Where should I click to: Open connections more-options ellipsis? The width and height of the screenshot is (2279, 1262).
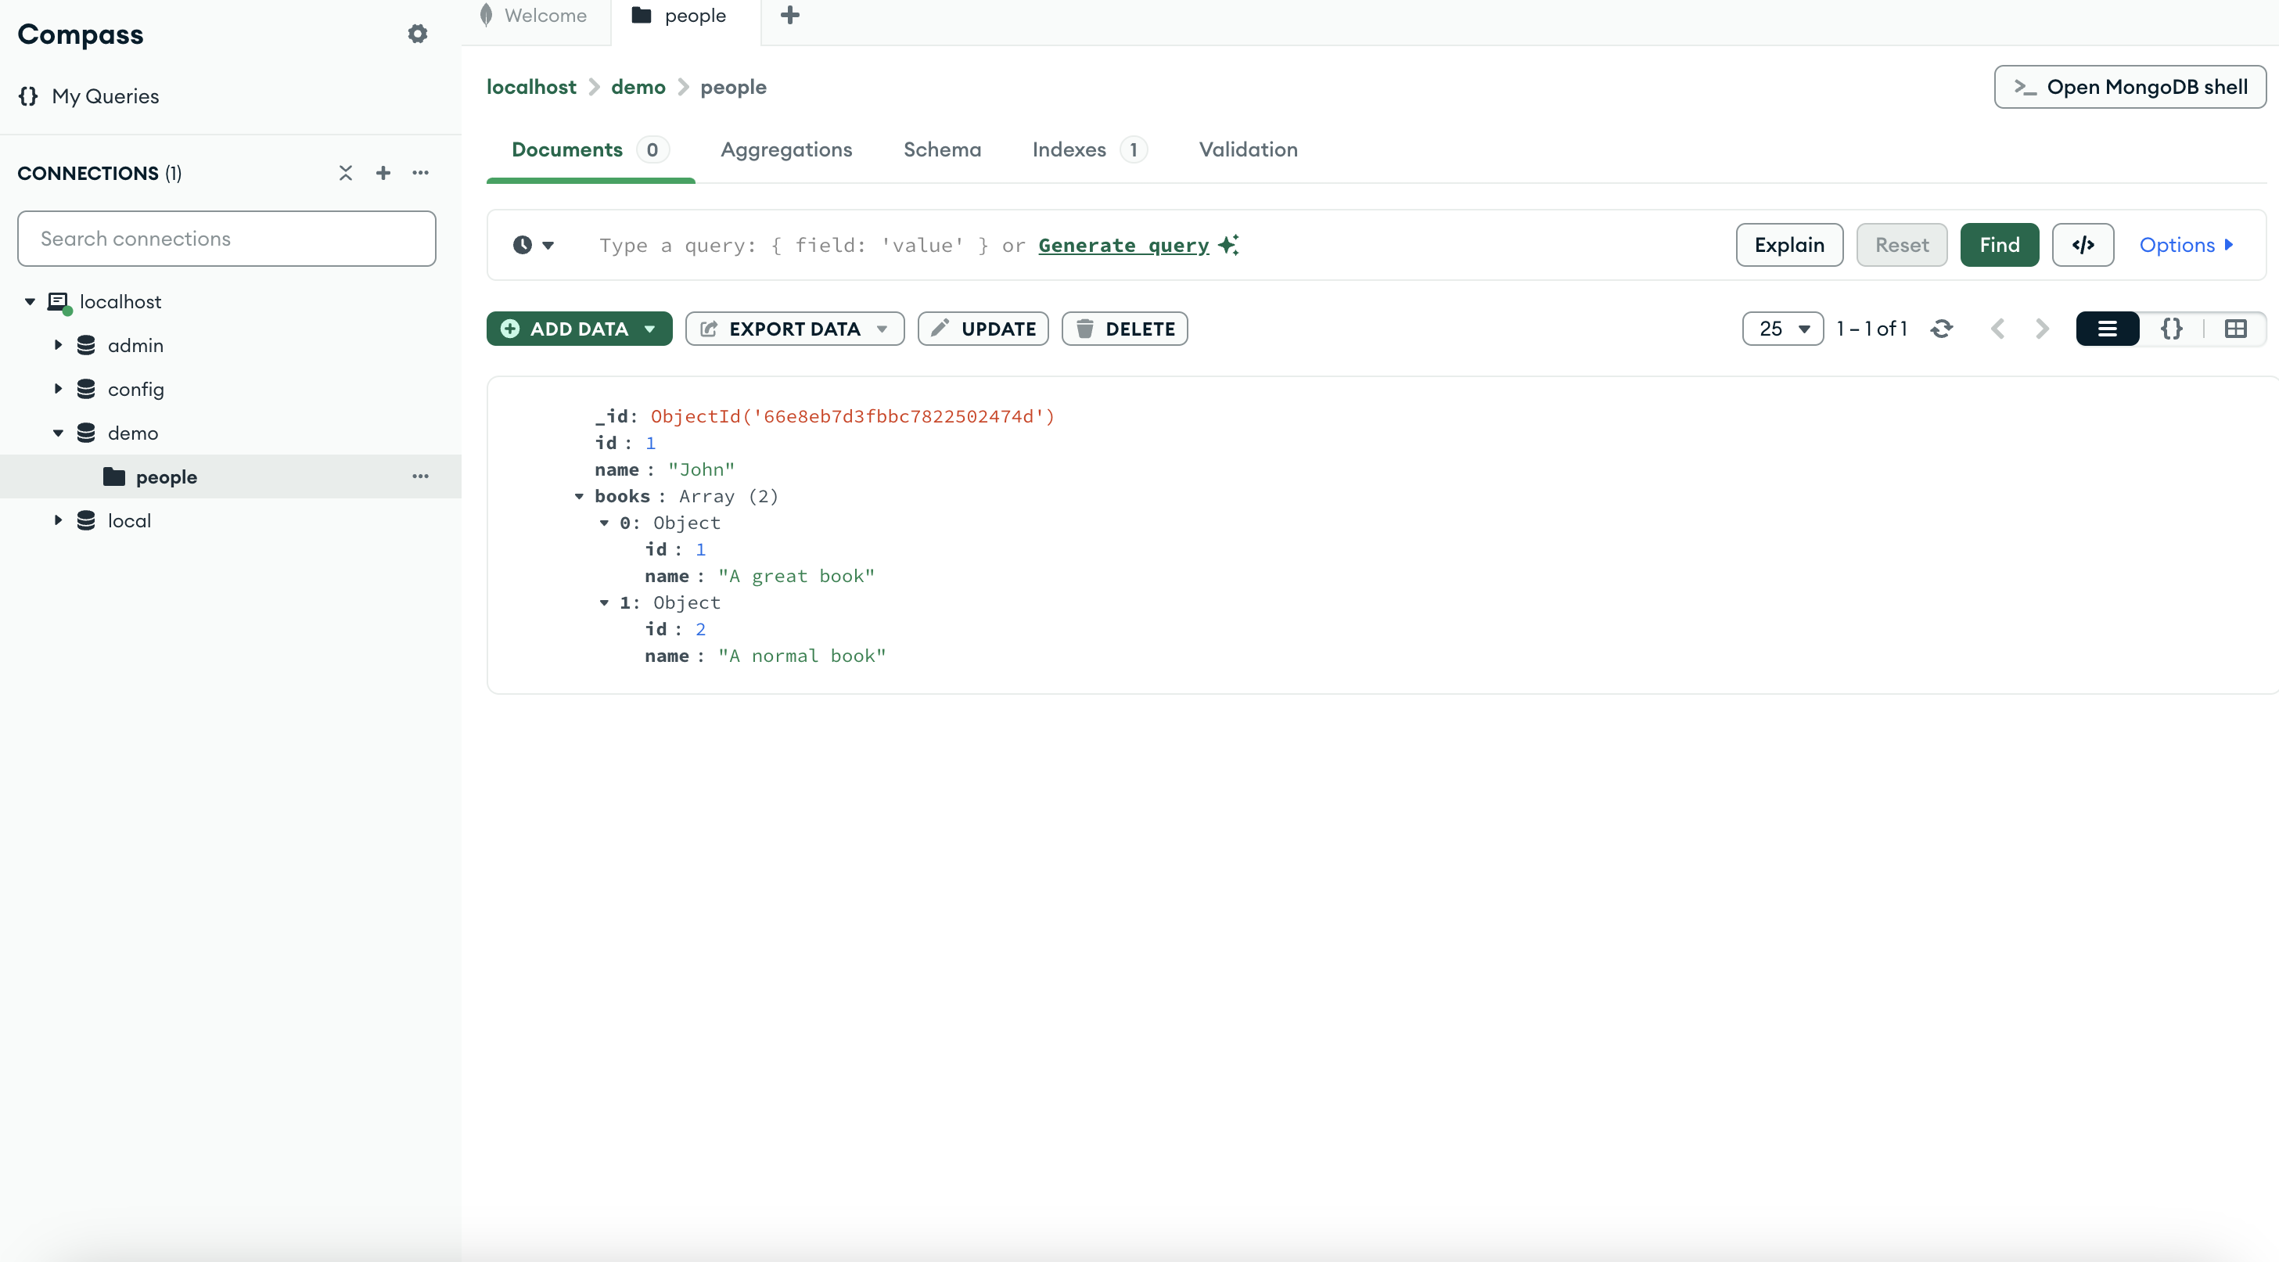click(420, 173)
